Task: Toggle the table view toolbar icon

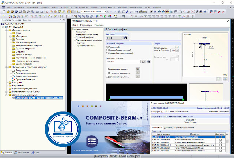Action: pyautogui.click(x=73, y=11)
